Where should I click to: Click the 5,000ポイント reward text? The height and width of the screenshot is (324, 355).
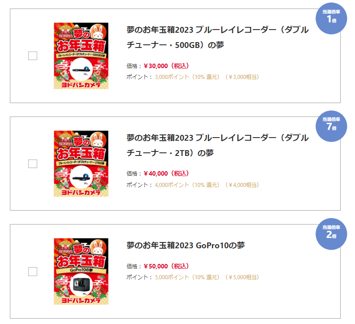(x=173, y=277)
